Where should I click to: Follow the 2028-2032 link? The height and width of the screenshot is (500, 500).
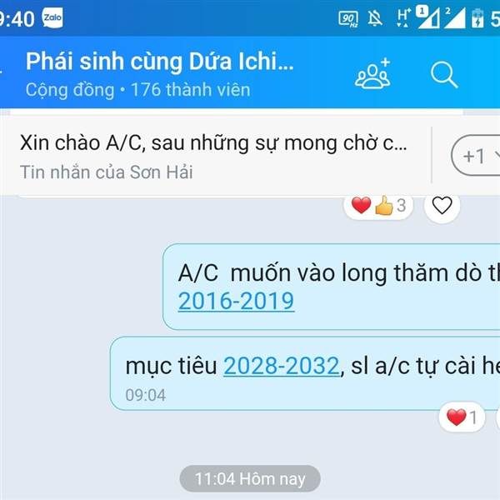click(x=282, y=366)
